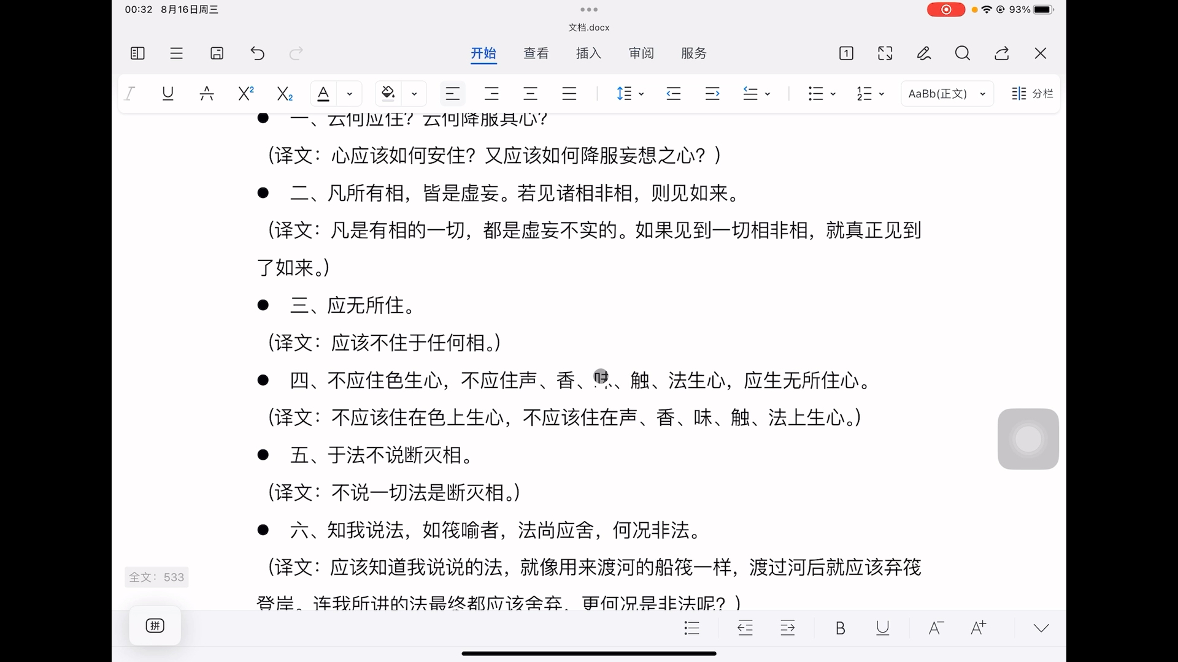Click the 分栏 columns button

(x=1033, y=93)
